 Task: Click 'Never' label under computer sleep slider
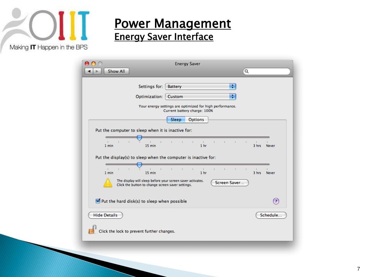[x=270, y=146]
